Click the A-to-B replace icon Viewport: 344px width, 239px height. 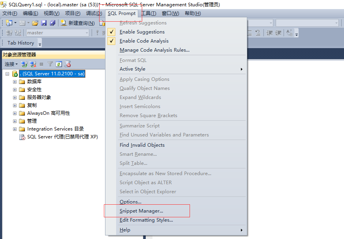click(x=289, y=33)
